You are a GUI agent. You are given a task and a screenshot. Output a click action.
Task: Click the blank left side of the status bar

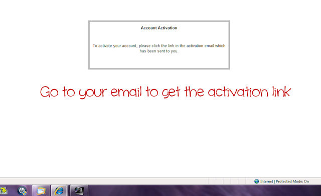coord(102,181)
